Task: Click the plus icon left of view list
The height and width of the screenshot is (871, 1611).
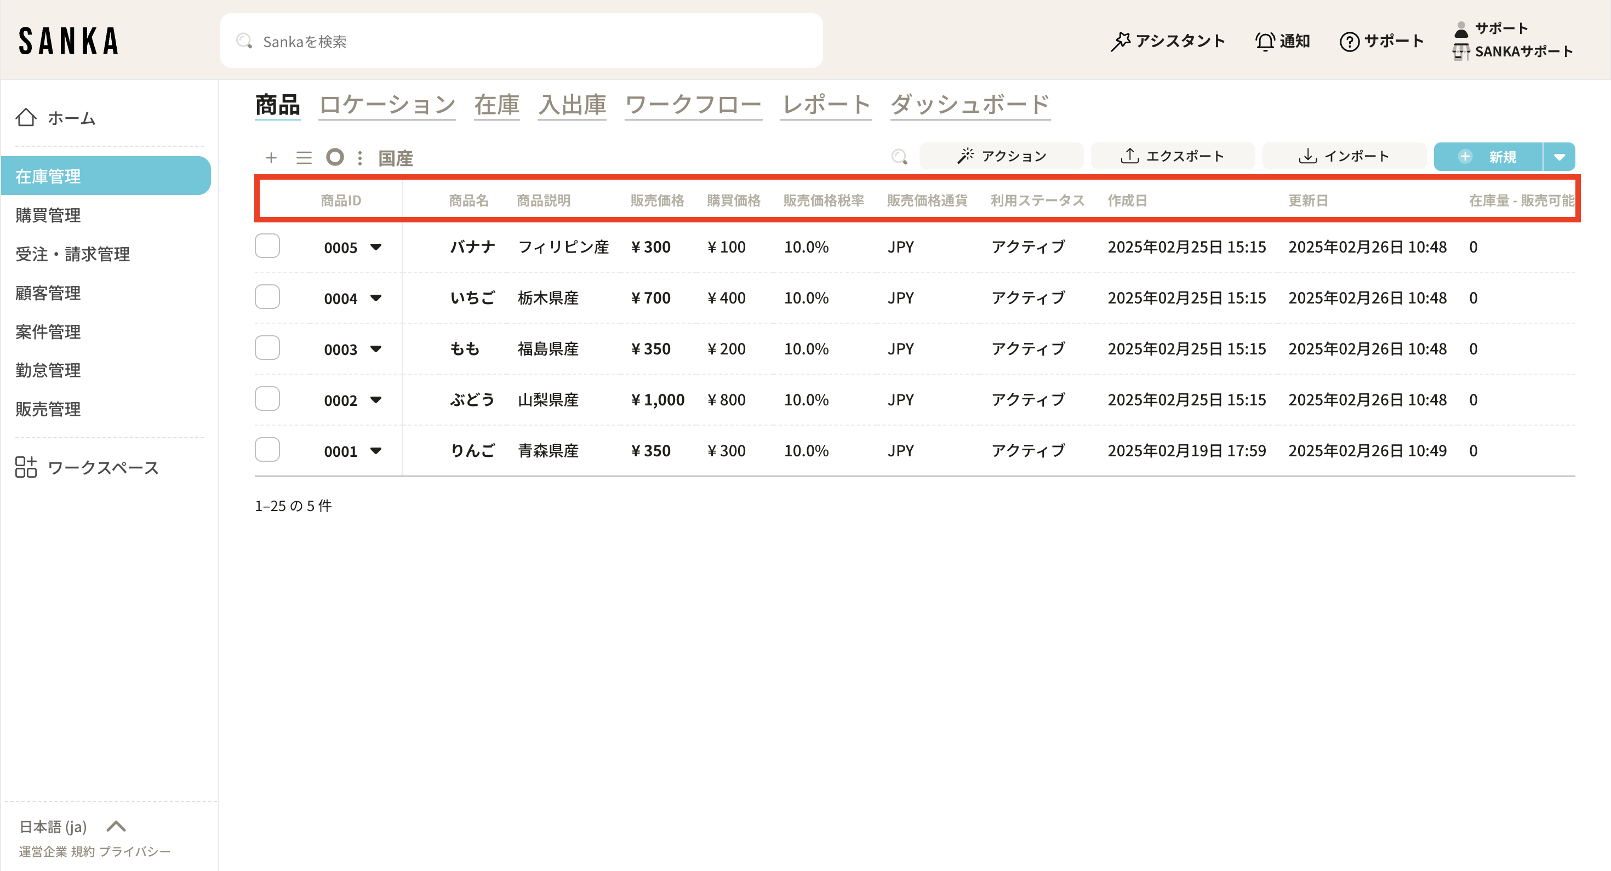Action: (x=271, y=158)
